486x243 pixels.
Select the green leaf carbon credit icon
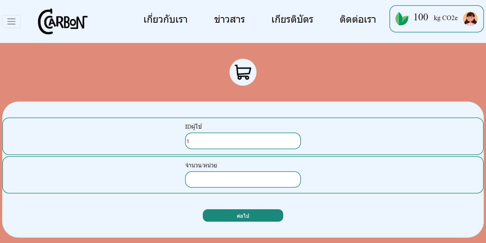point(402,19)
